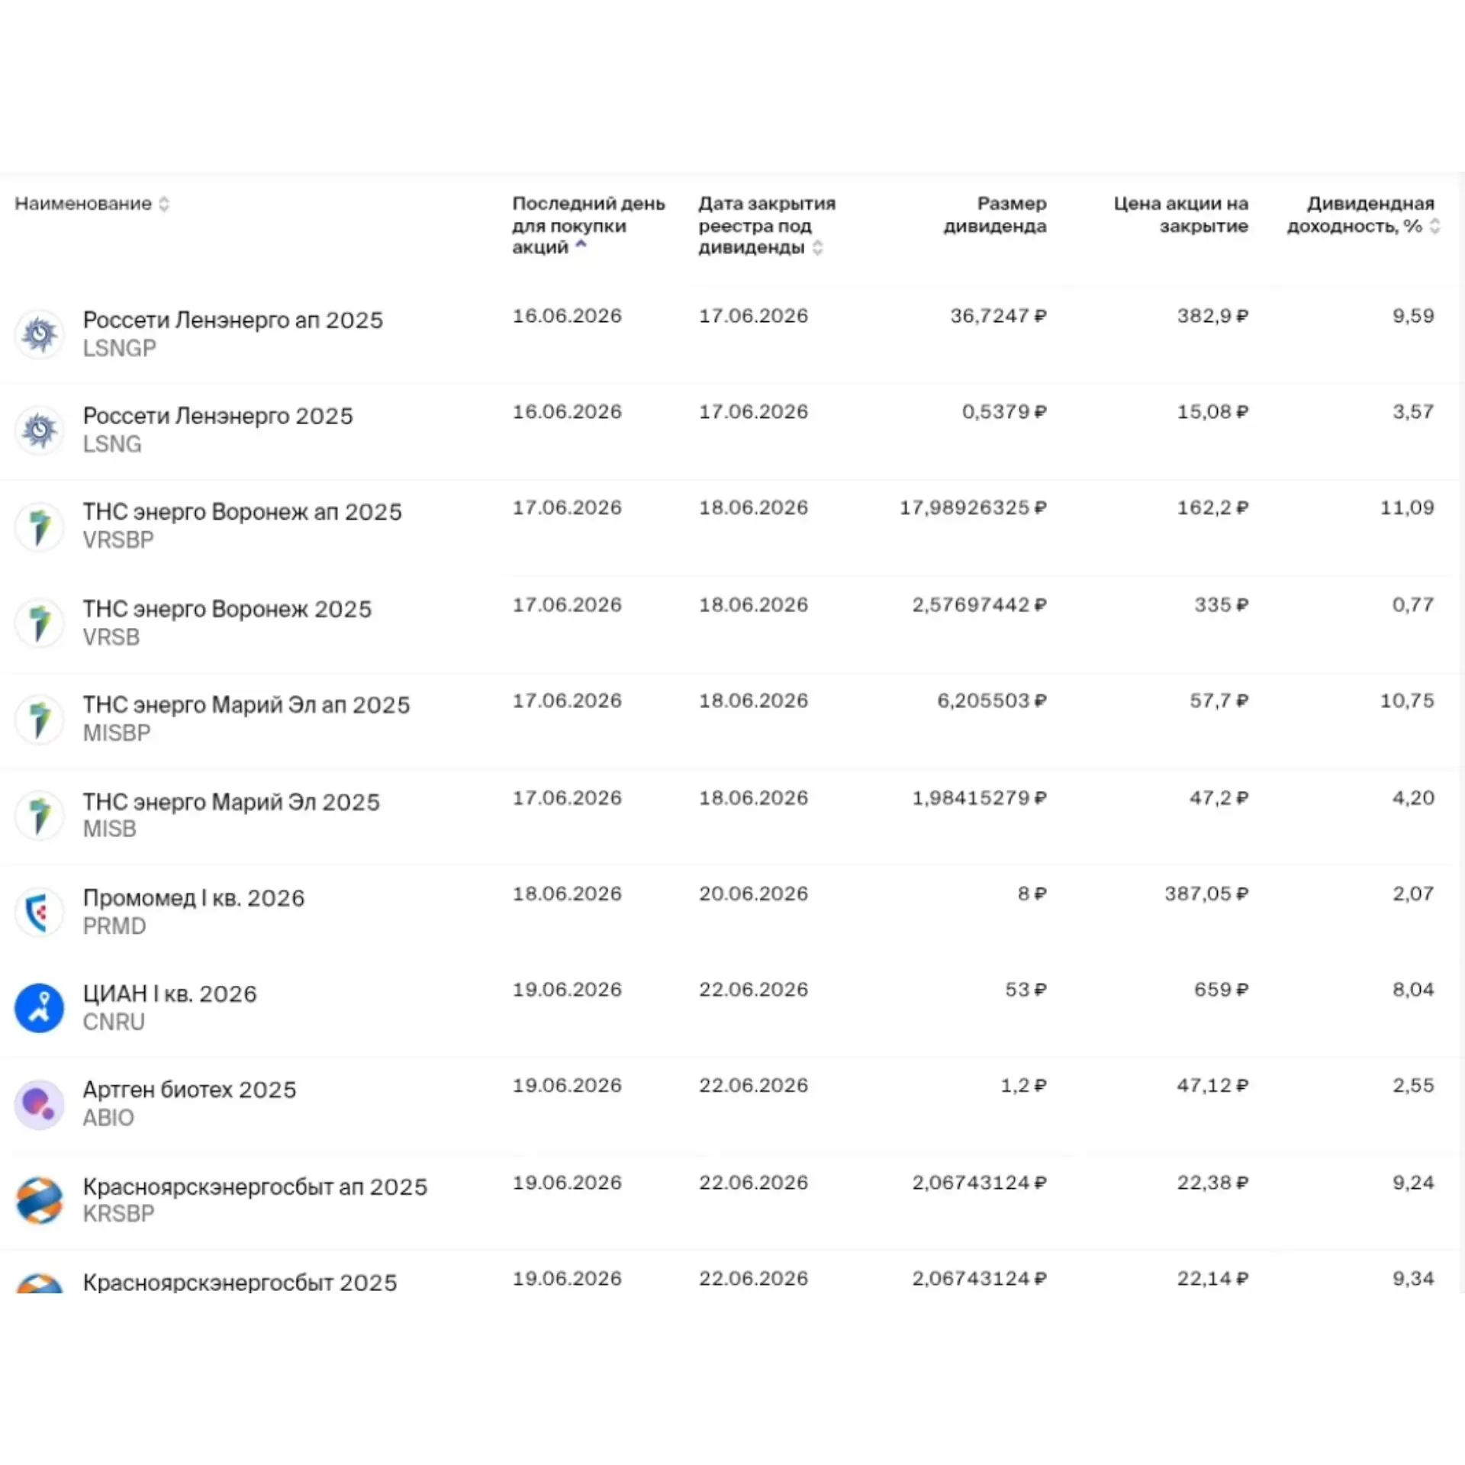
Task: Open Россети Ленэнерго ап 2025 stock
Action: [x=233, y=320]
